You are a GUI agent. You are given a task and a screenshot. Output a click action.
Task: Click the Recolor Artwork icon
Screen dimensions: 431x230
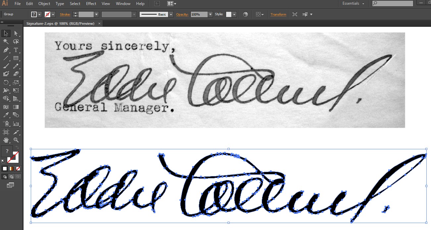(x=245, y=15)
